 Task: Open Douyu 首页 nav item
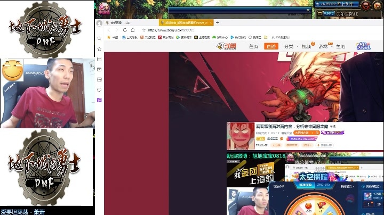253,46
